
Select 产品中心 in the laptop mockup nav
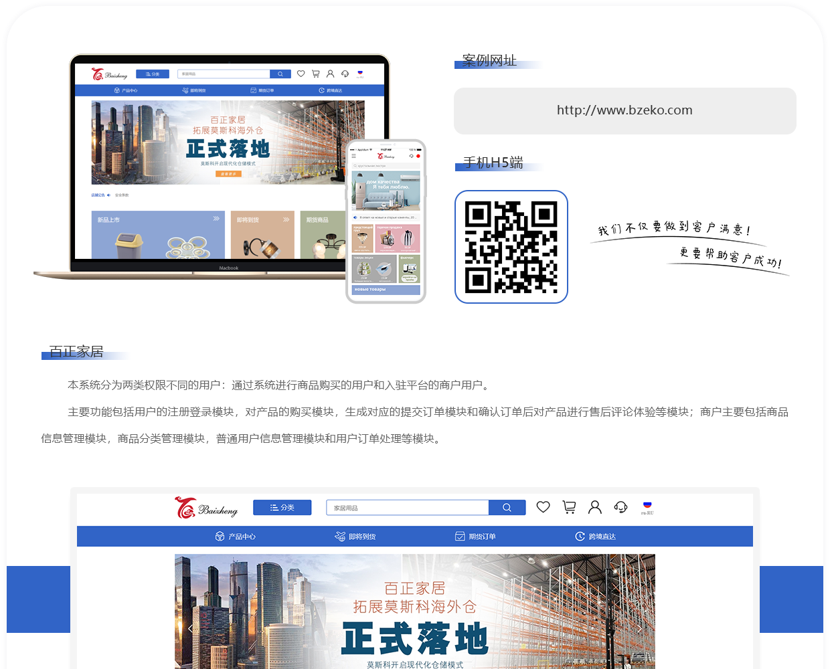(125, 90)
